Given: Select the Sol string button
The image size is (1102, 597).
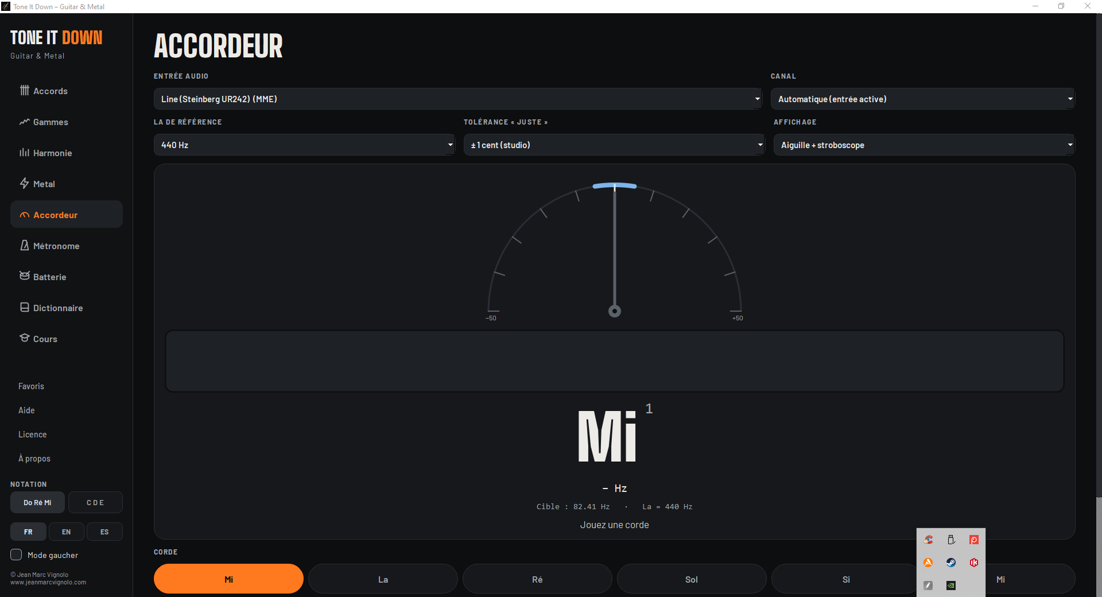Looking at the screenshot, I should pos(692,579).
